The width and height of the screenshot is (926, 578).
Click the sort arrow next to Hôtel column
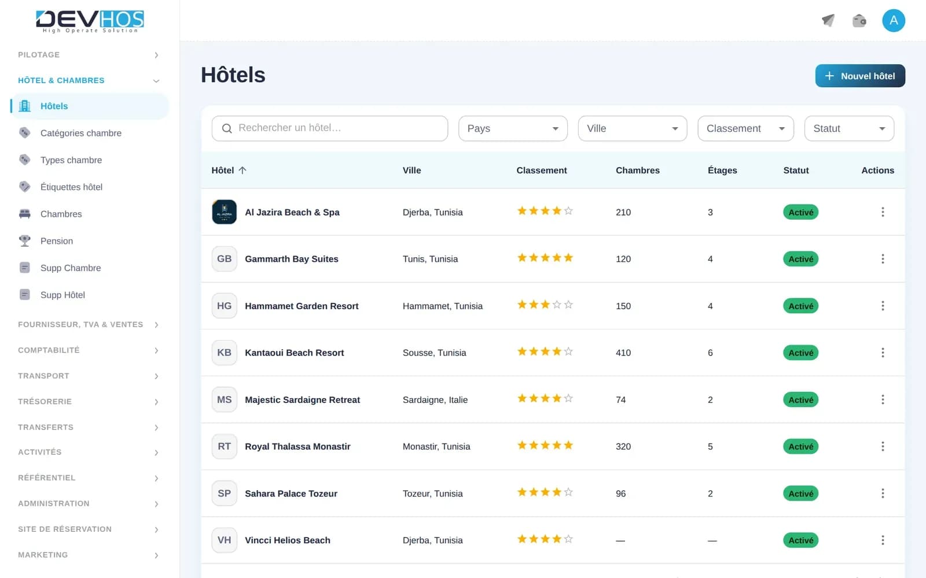coord(242,170)
